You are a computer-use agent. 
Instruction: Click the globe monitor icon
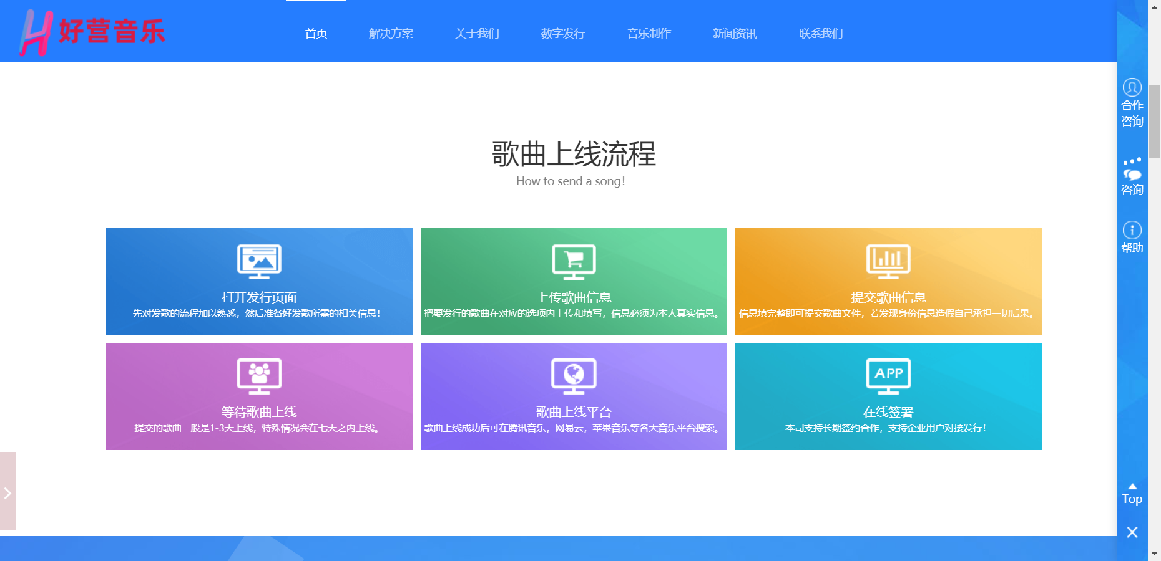[574, 376]
